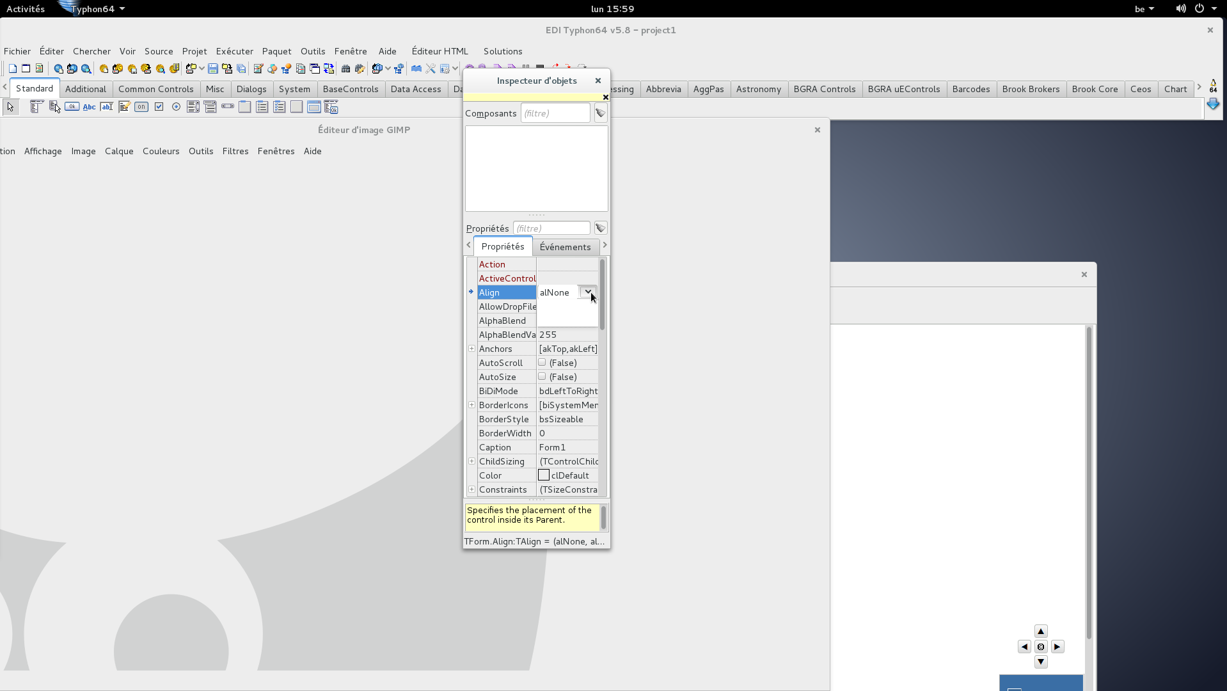1227x691 pixels.
Task: Toggle the AutoScroll checkbox
Action: pos(542,362)
